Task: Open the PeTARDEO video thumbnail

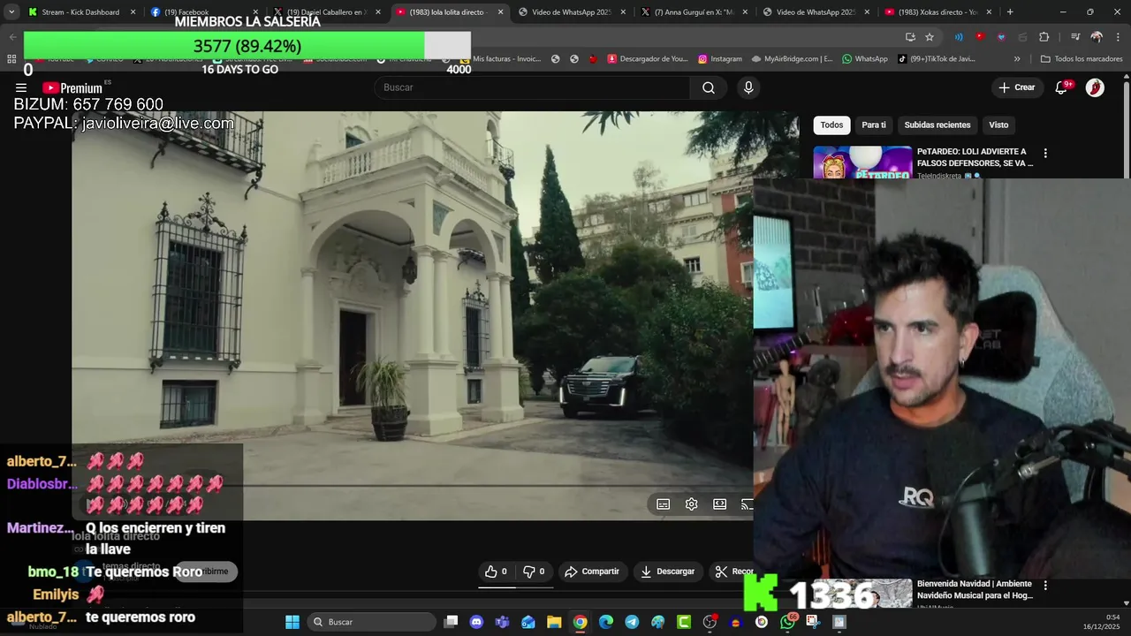Action: 862,163
